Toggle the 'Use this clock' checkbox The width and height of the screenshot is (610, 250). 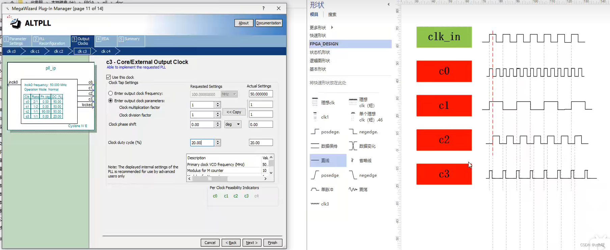[x=109, y=77]
